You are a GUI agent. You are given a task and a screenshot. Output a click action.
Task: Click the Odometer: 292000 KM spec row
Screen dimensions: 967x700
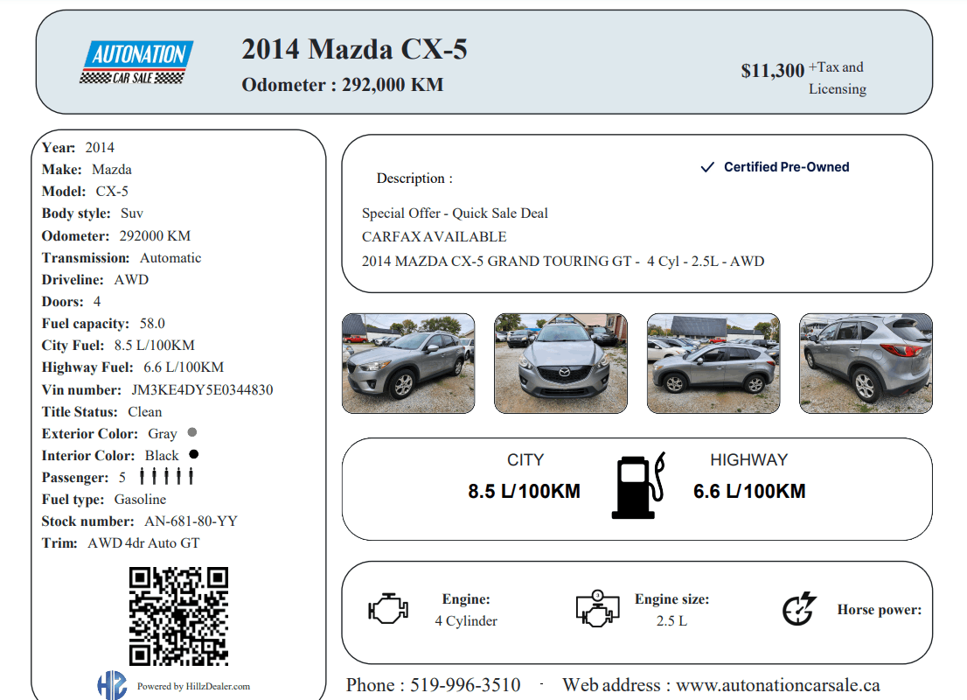click(116, 235)
